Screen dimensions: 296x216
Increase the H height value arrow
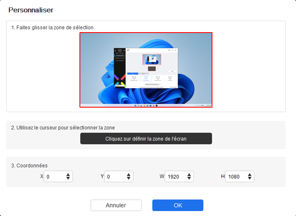pyautogui.click(x=249, y=175)
